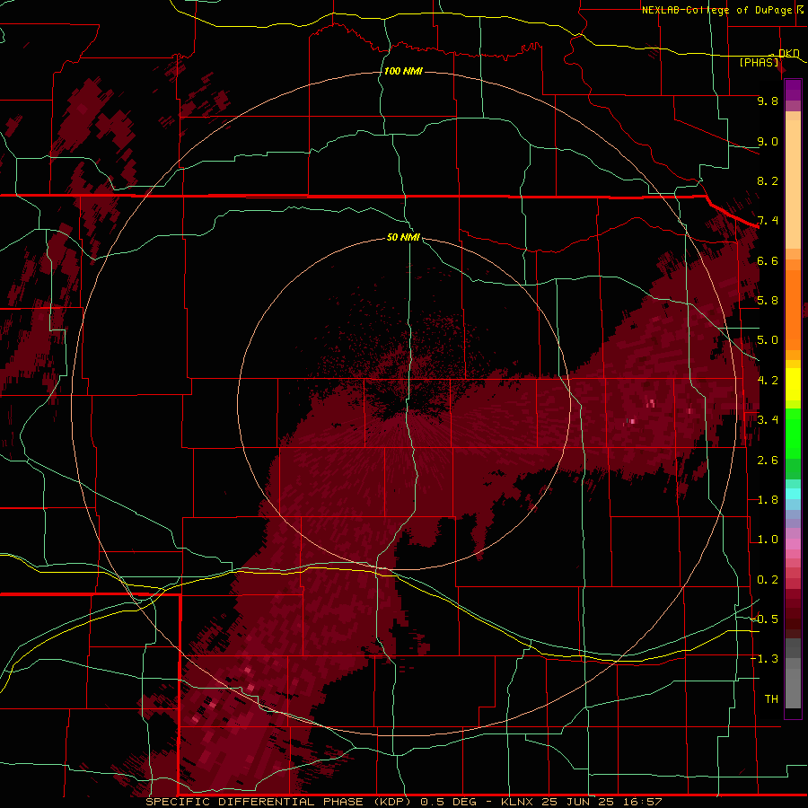The image size is (808, 808).
Task: Click the 5.8 color scale value
Action: point(768,301)
